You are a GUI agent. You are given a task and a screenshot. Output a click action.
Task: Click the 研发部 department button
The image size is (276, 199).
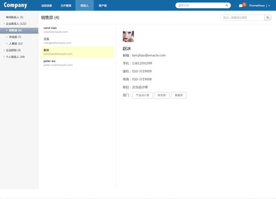point(161,95)
